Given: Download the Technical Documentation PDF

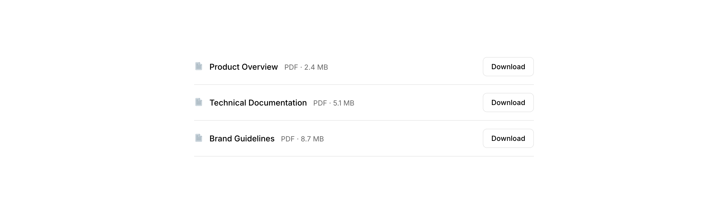Looking at the screenshot, I should (x=508, y=103).
